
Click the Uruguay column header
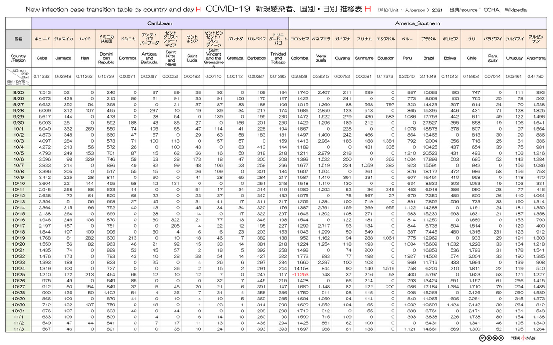514,58
